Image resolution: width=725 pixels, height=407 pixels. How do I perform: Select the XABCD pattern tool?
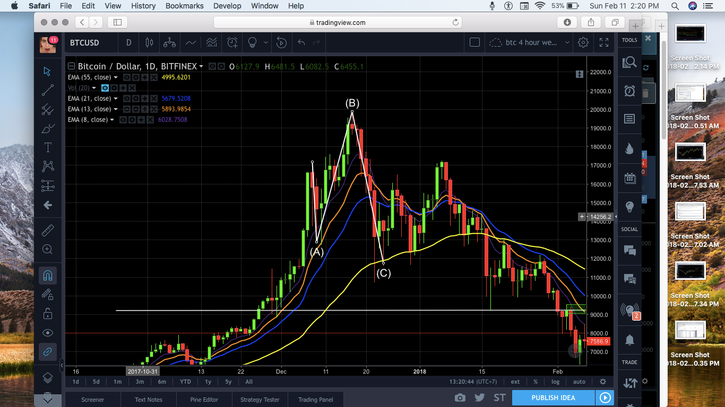(x=47, y=166)
